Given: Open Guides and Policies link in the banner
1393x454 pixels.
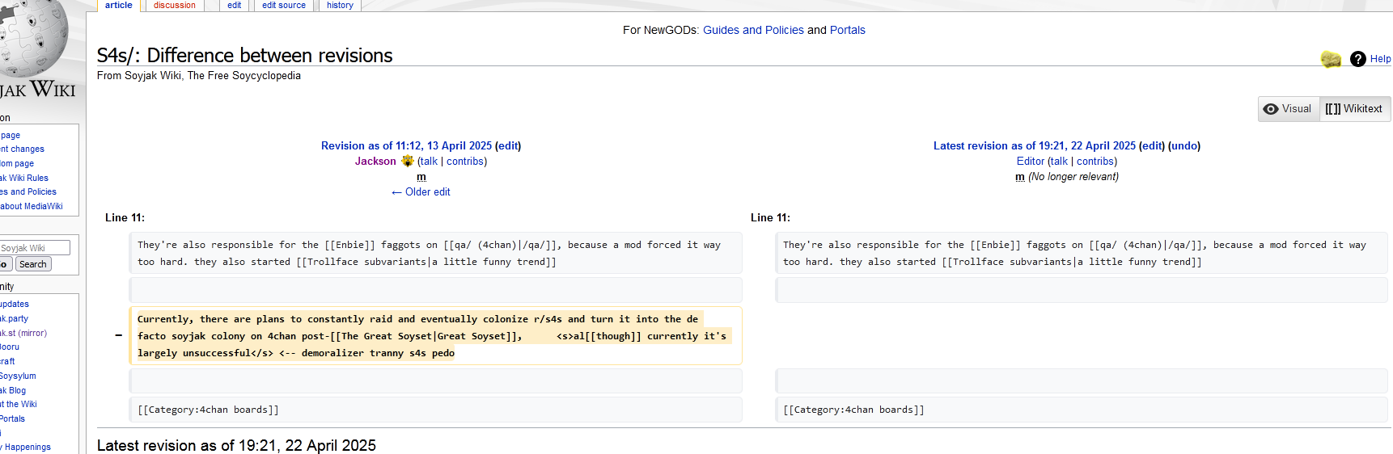Looking at the screenshot, I should pos(753,30).
